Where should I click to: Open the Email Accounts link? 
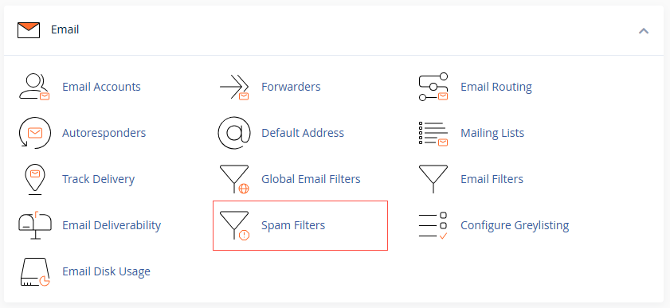click(x=101, y=87)
